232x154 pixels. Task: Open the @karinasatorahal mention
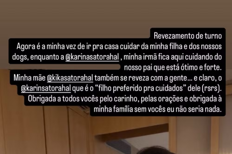tap(92, 57)
